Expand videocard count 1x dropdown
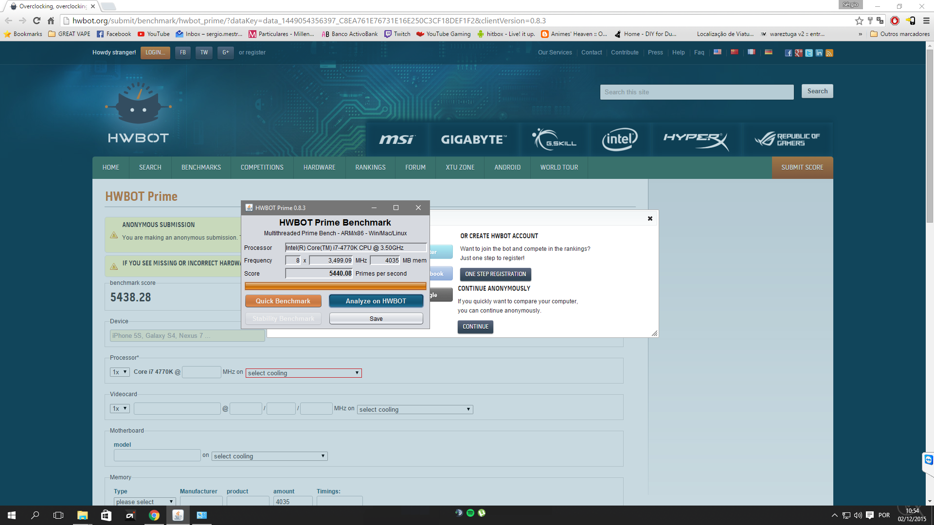Image resolution: width=934 pixels, height=525 pixels. (120, 408)
